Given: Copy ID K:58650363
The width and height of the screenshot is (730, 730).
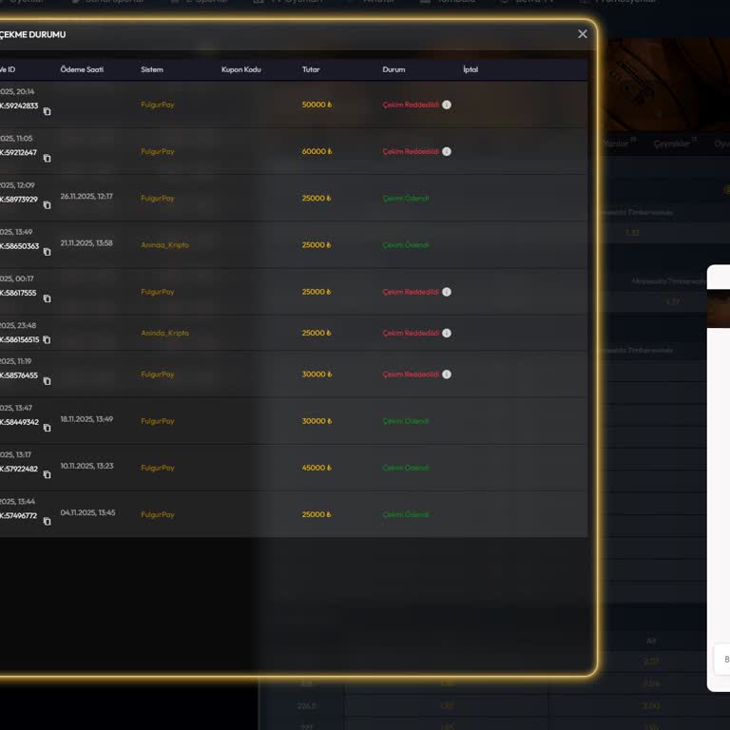Looking at the screenshot, I should coord(47,252).
